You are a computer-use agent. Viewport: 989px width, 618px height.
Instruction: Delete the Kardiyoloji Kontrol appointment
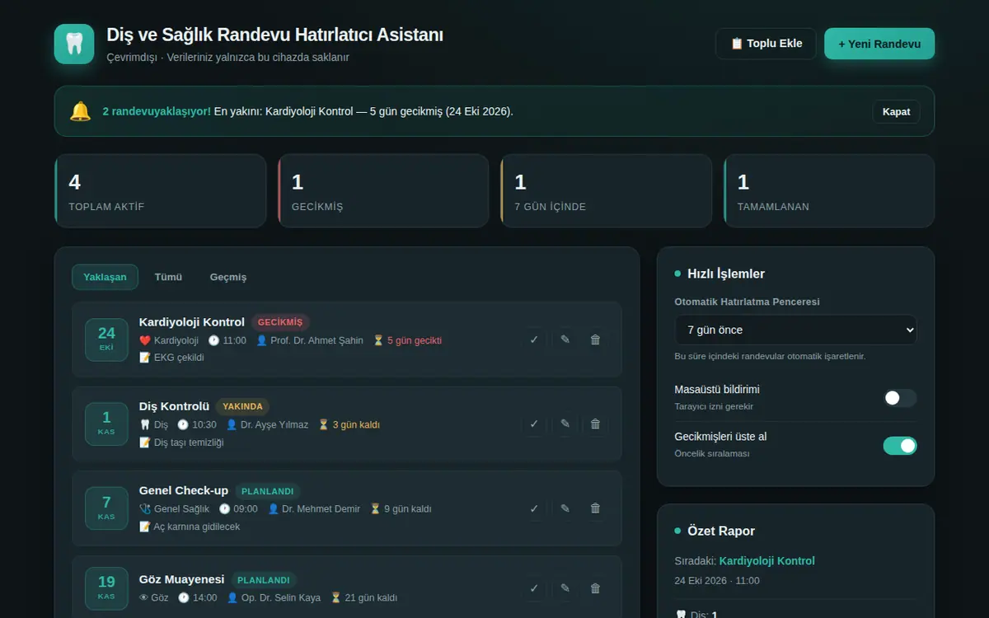(595, 339)
